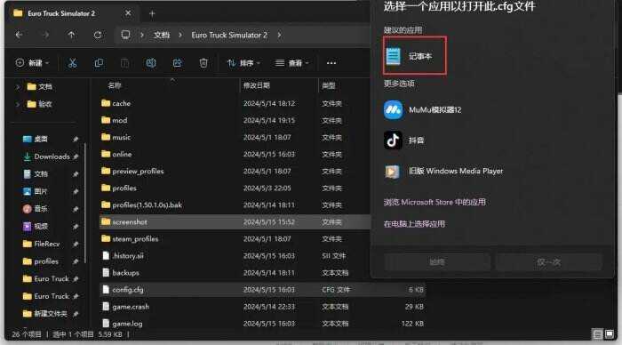The width and height of the screenshot is (622, 345).
Task: Open the three-dots more options menu
Action: [x=331, y=63]
